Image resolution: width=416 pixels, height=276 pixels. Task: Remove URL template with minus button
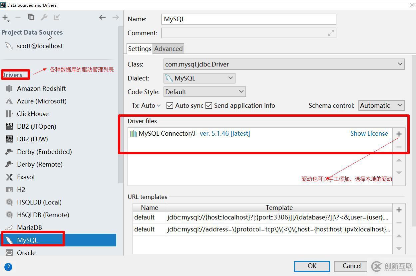click(x=399, y=223)
